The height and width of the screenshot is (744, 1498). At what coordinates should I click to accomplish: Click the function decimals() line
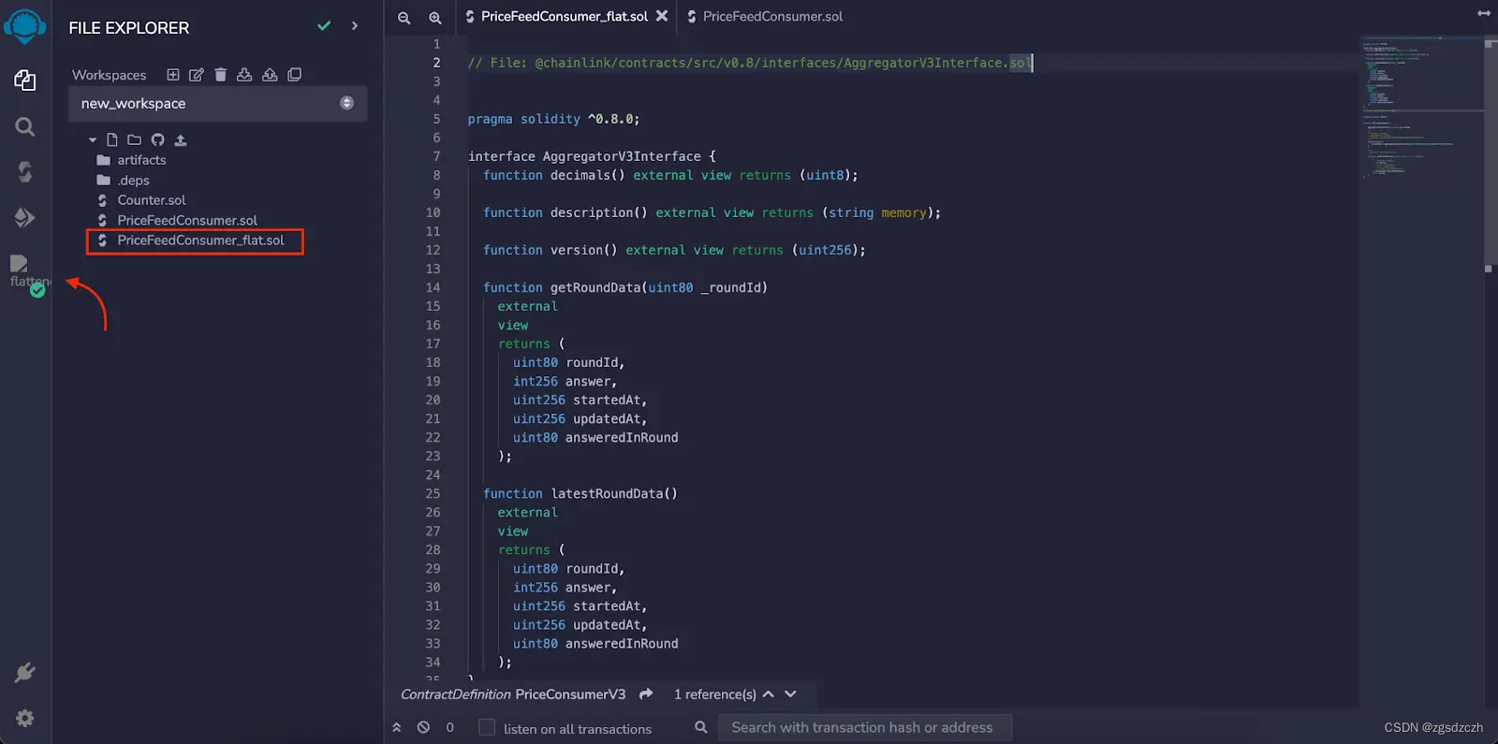670,175
